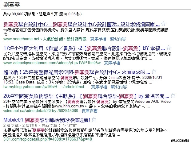This screenshot has height=143, width=191.
Task: Click the 5i01.com/topicdetail.php URL text
Action: [48, 139]
